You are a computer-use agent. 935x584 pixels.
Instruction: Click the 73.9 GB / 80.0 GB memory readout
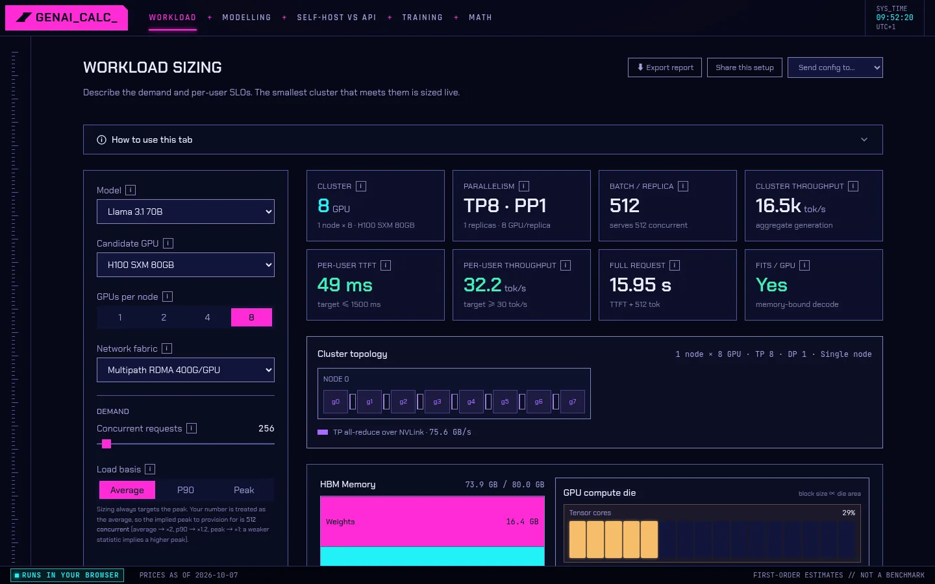(x=505, y=485)
